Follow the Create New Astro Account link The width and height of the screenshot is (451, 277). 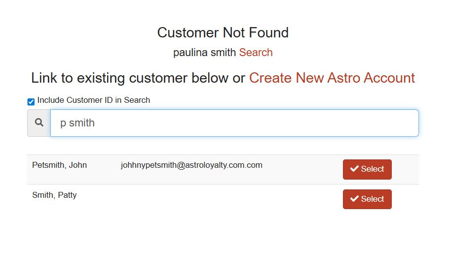point(332,78)
